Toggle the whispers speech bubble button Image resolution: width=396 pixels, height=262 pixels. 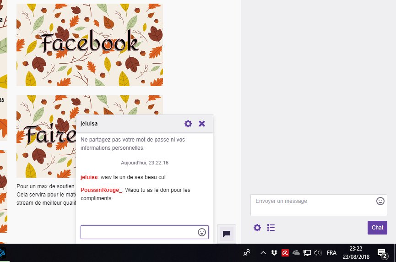tap(227, 234)
